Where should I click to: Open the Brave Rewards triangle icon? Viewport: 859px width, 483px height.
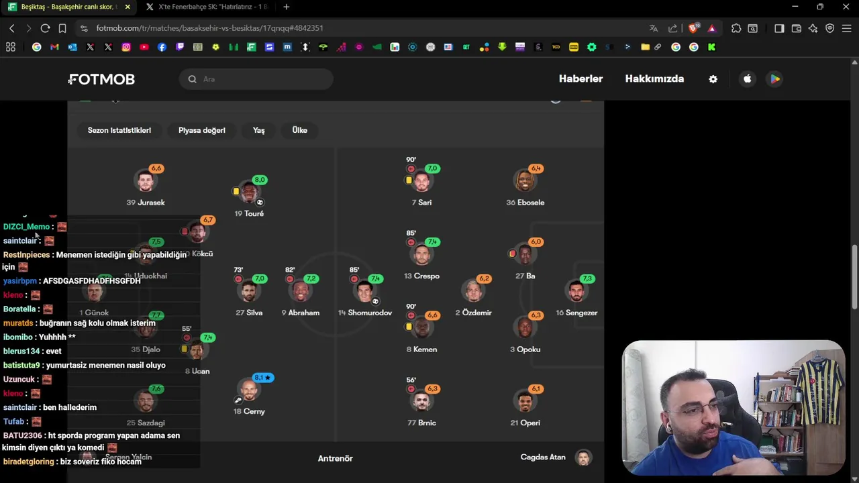[x=712, y=28]
